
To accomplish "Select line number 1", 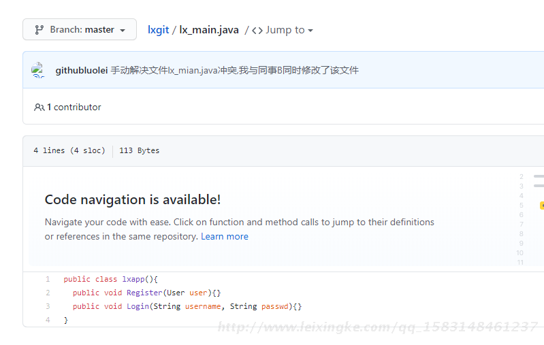I will pyautogui.click(x=48, y=279).
